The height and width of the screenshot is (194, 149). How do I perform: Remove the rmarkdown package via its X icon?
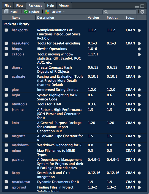point(139,182)
